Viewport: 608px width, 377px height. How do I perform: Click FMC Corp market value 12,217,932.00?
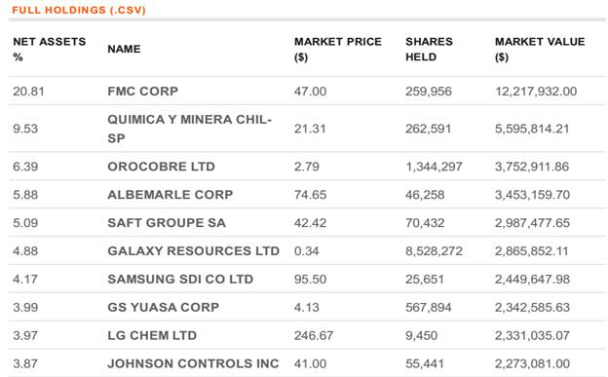click(536, 92)
